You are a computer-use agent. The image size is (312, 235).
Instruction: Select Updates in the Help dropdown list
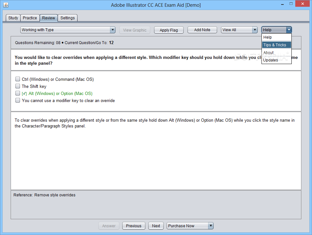point(277,60)
